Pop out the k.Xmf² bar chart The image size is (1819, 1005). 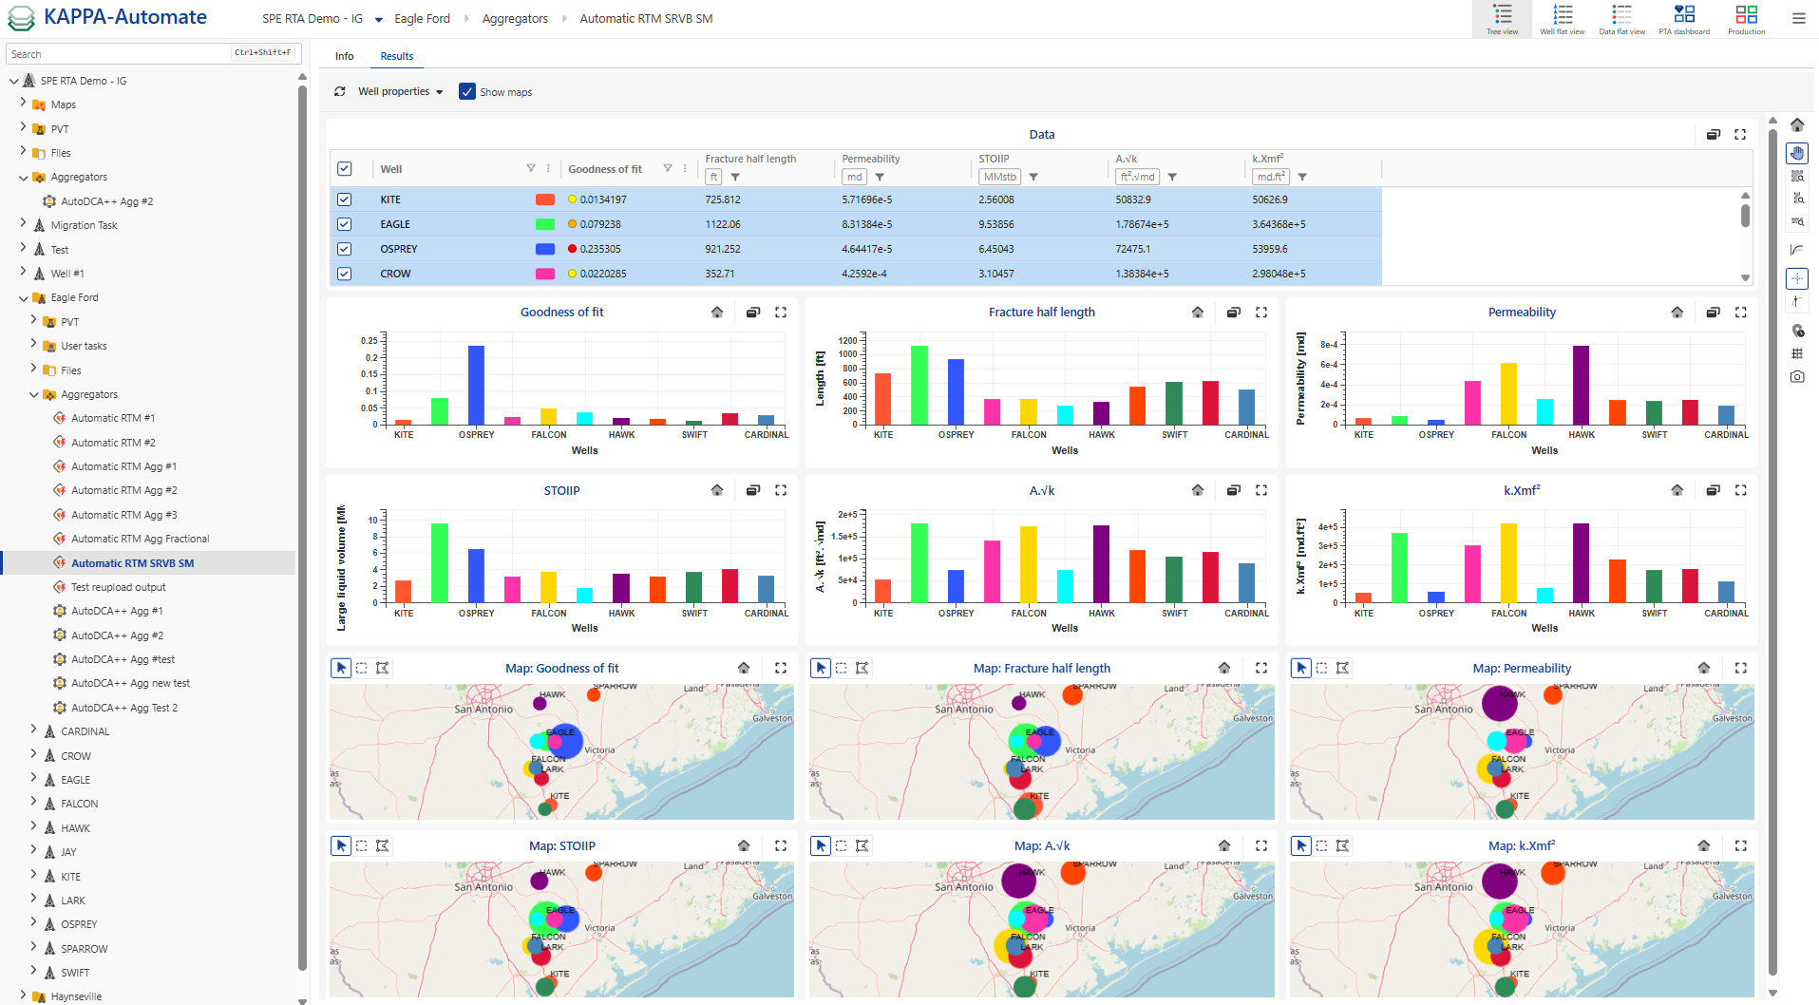coord(1714,490)
